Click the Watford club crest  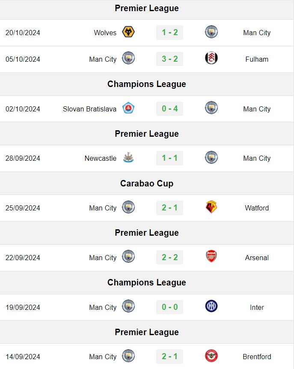click(211, 207)
